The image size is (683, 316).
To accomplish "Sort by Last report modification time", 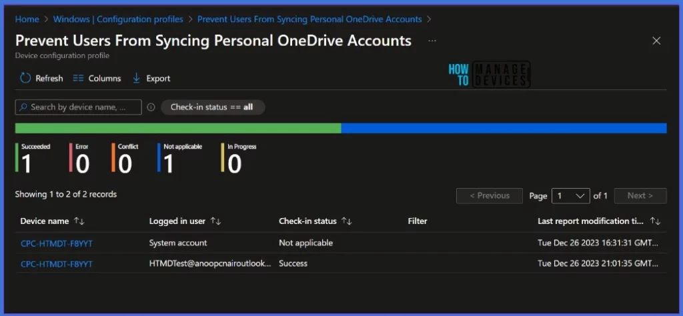I will point(655,221).
